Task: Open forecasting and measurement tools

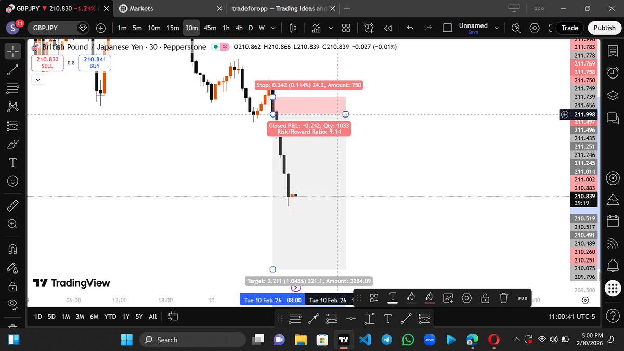Action: (x=14, y=125)
